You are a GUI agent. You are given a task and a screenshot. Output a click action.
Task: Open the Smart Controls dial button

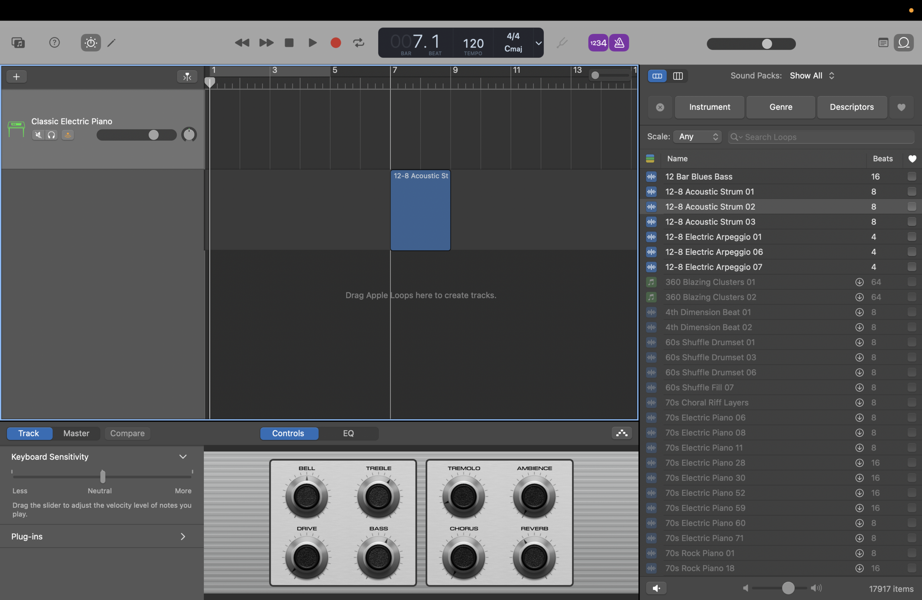(x=91, y=43)
